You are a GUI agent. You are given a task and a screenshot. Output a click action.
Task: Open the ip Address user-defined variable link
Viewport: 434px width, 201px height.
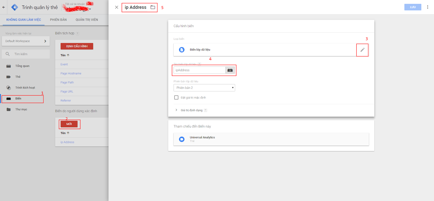(67, 142)
